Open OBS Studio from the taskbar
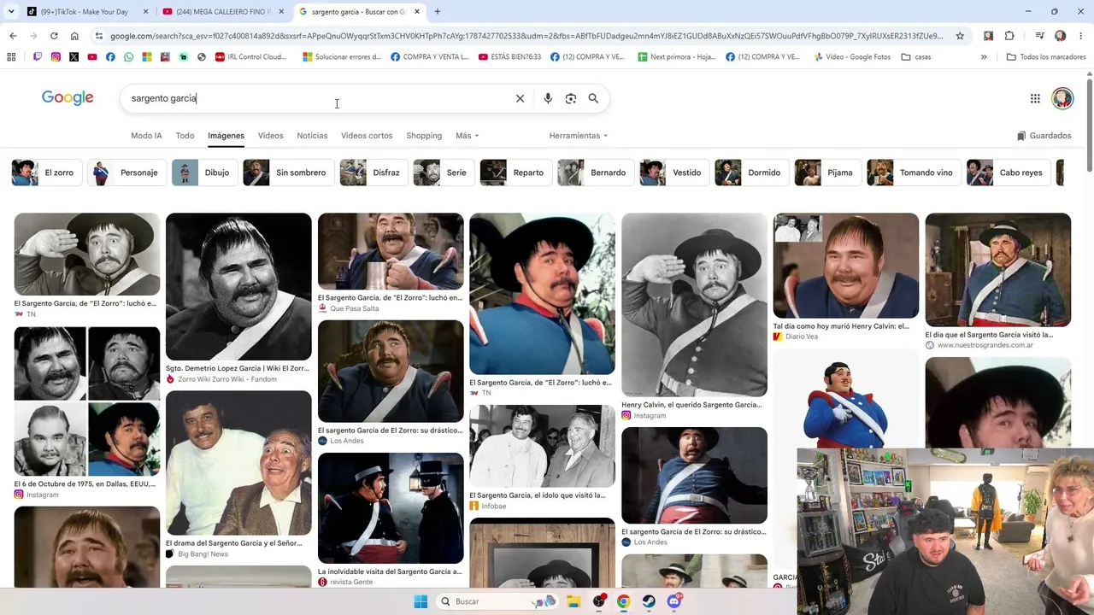The image size is (1094, 615). [x=599, y=601]
